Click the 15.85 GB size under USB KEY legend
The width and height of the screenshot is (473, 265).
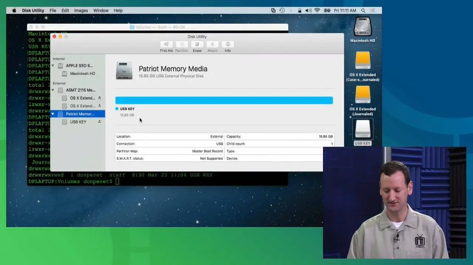127,115
